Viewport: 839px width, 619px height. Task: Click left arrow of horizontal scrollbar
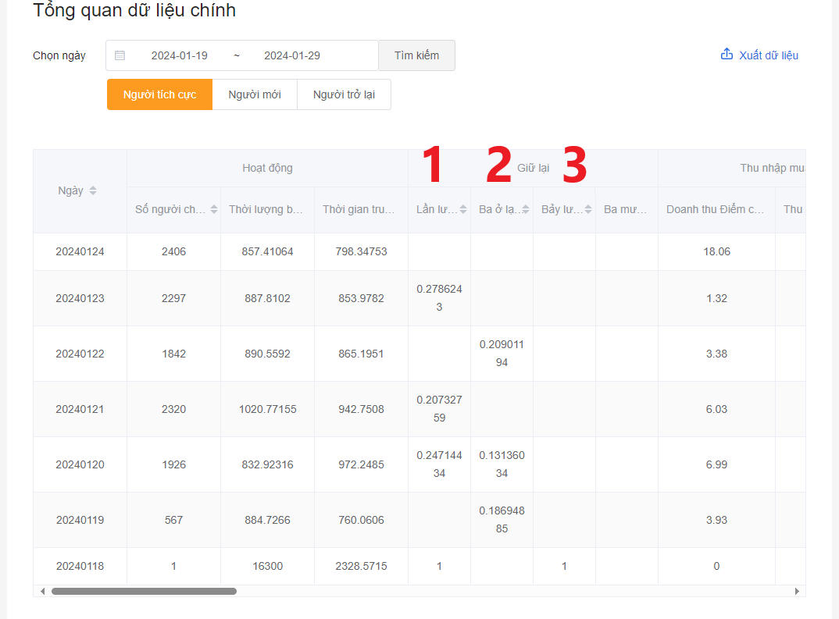tap(42, 592)
